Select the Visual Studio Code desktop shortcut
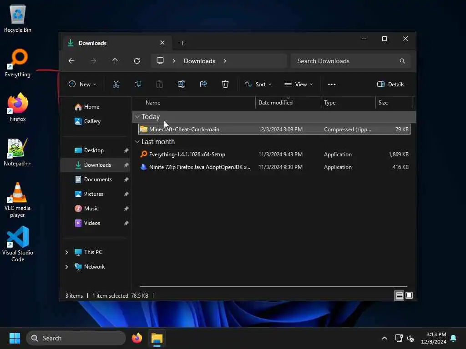The width and height of the screenshot is (466, 349). coord(18,244)
